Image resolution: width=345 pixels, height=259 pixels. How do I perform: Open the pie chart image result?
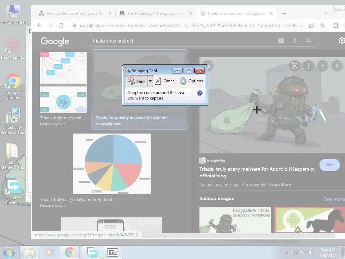point(112,164)
